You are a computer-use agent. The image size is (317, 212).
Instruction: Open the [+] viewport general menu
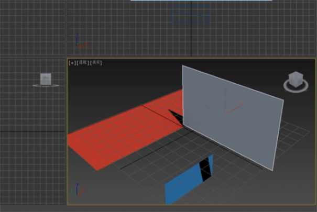coord(72,63)
